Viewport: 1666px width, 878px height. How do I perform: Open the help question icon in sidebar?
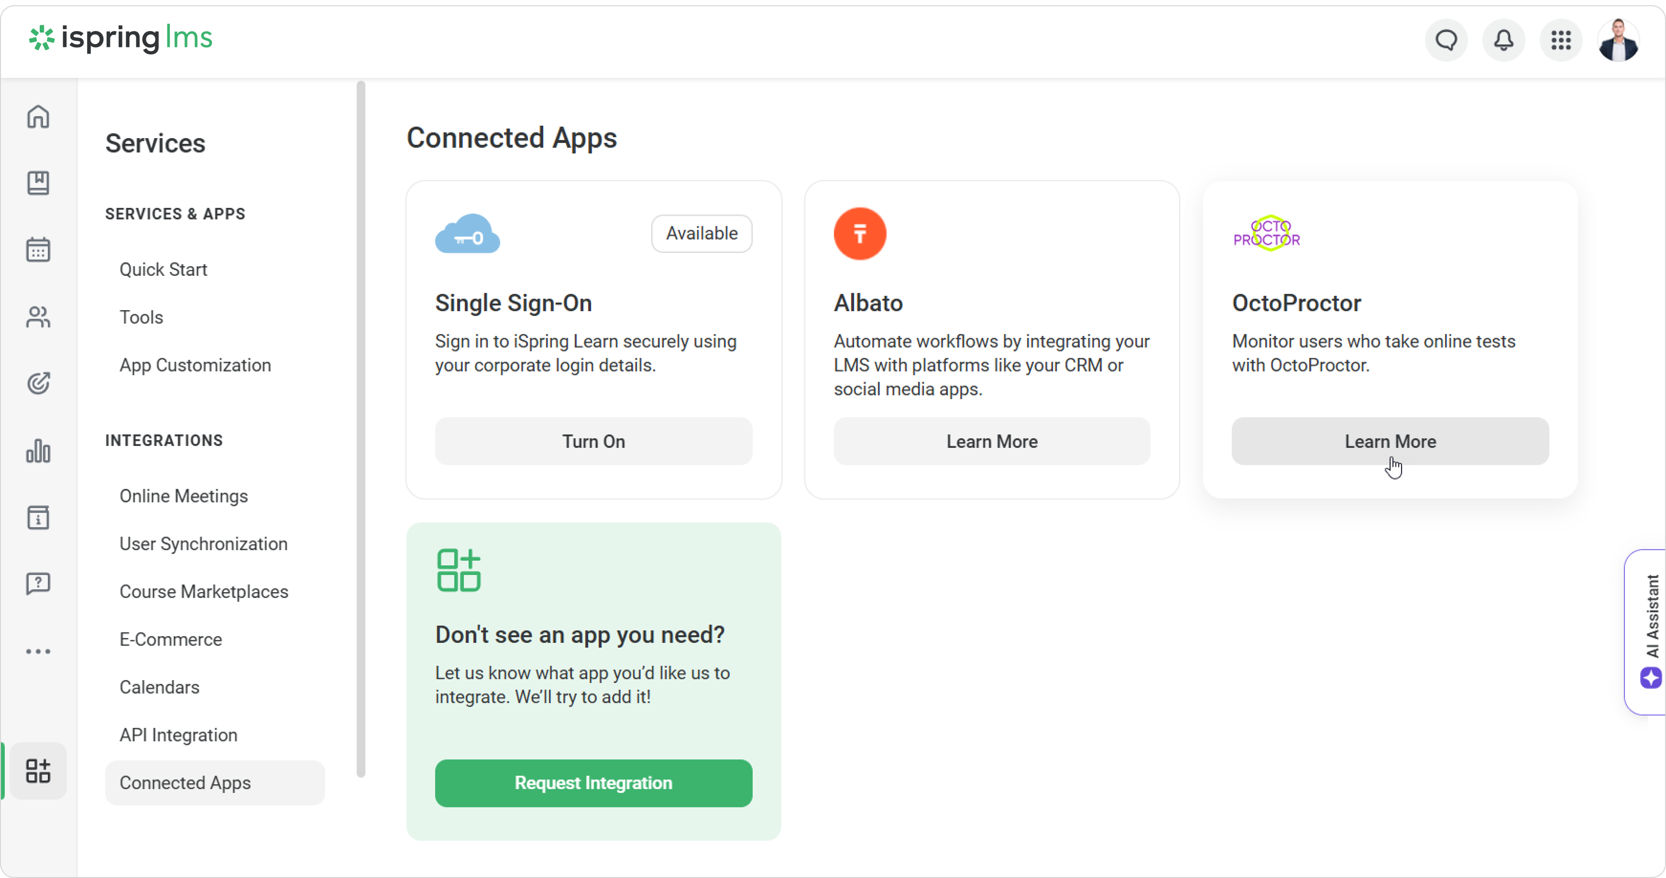pos(38,584)
